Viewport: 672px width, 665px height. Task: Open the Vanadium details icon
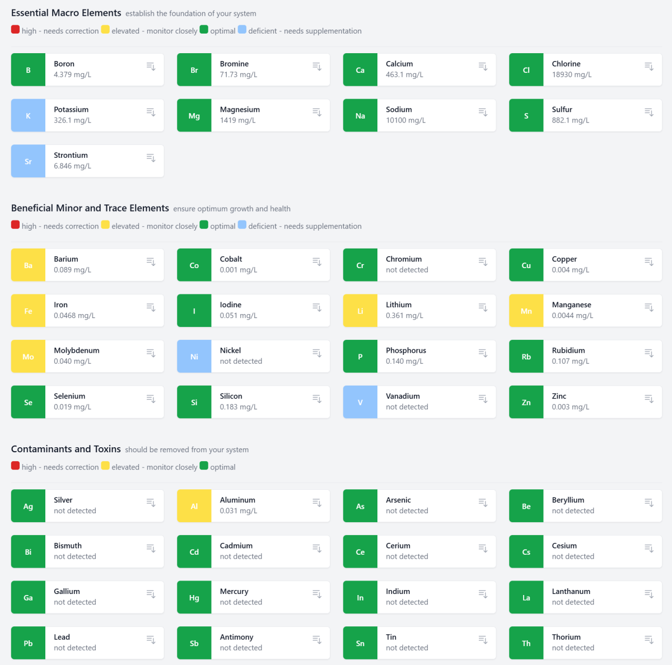coord(483,399)
